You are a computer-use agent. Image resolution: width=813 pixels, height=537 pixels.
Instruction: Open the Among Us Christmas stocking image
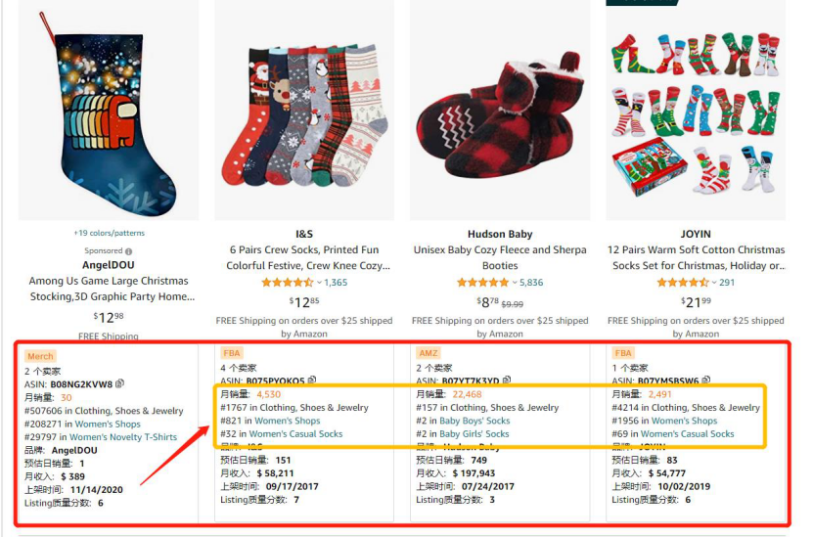(109, 112)
